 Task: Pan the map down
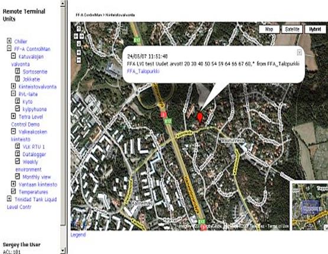pyautogui.click(x=79, y=44)
